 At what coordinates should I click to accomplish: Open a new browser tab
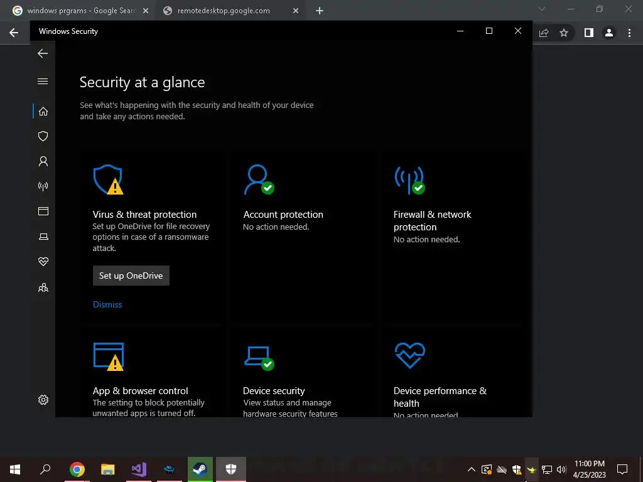(320, 11)
